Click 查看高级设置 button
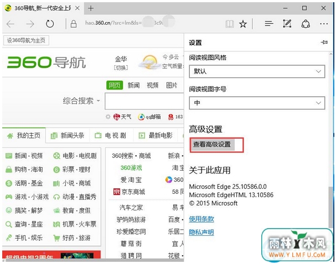 coord(212,145)
